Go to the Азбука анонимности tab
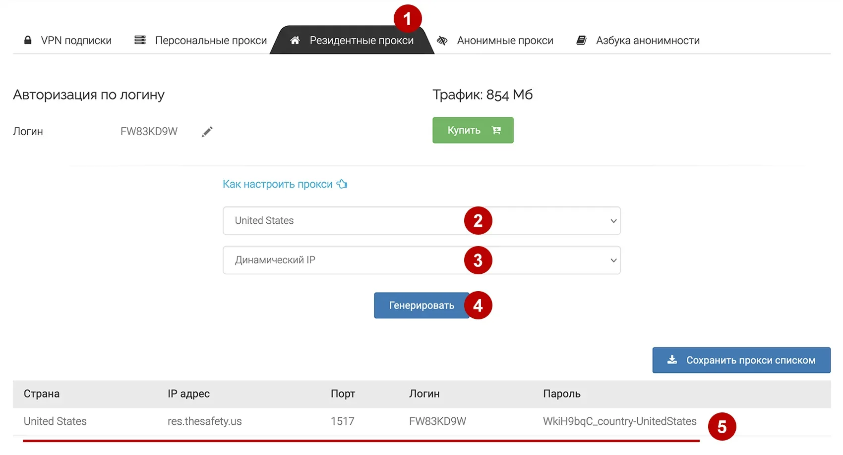 click(648, 41)
